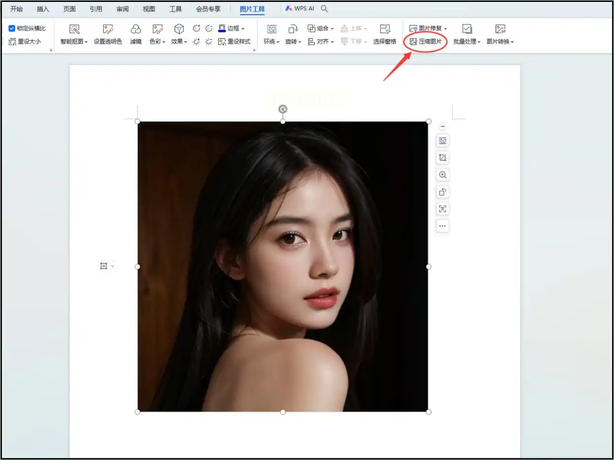Click the 压缩图片 (Compress Picture) button
The width and height of the screenshot is (614, 460).
[x=426, y=42]
